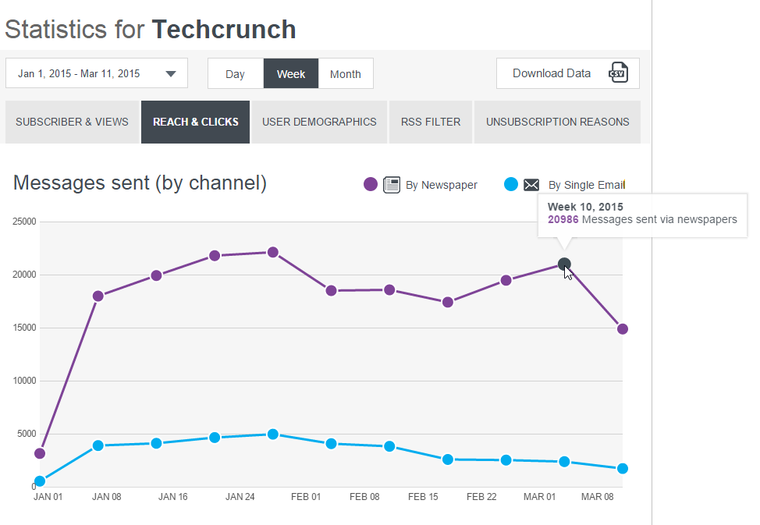Click peak blue point near 5000
Image resolution: width=760 pixels, height=525 pixels.
(x=273, y=435)
